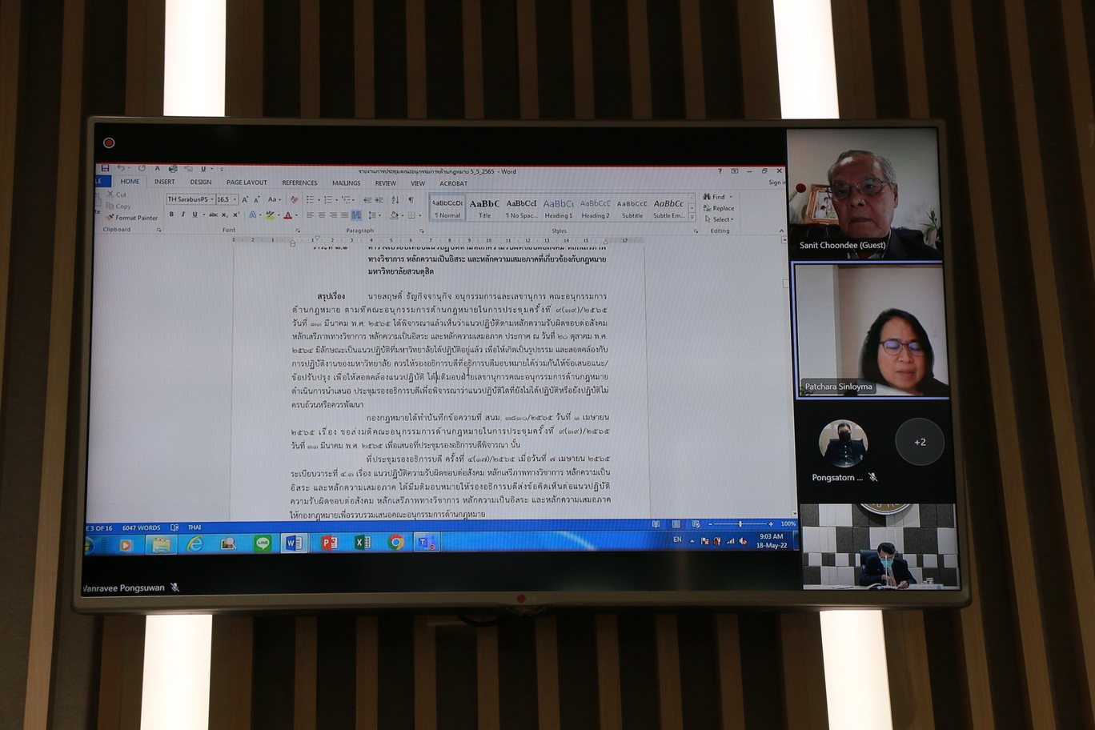
Task: Open Windows Media Player on the taskbar
Action: 126,545
